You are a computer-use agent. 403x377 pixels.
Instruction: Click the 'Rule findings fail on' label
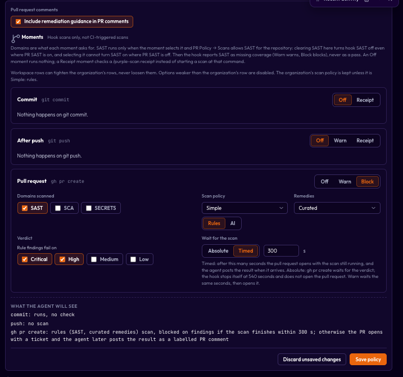[x=37, y=248]
